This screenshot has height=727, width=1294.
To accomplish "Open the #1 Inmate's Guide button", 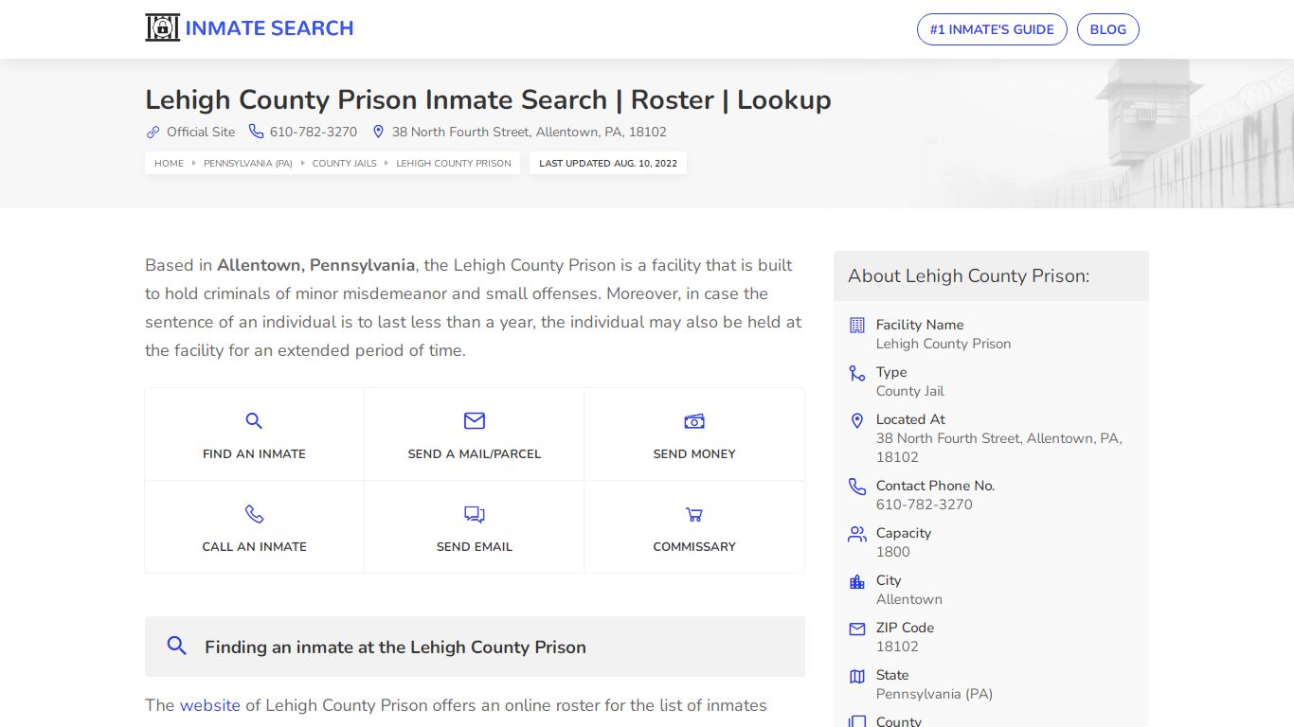I will pos(992,29).
